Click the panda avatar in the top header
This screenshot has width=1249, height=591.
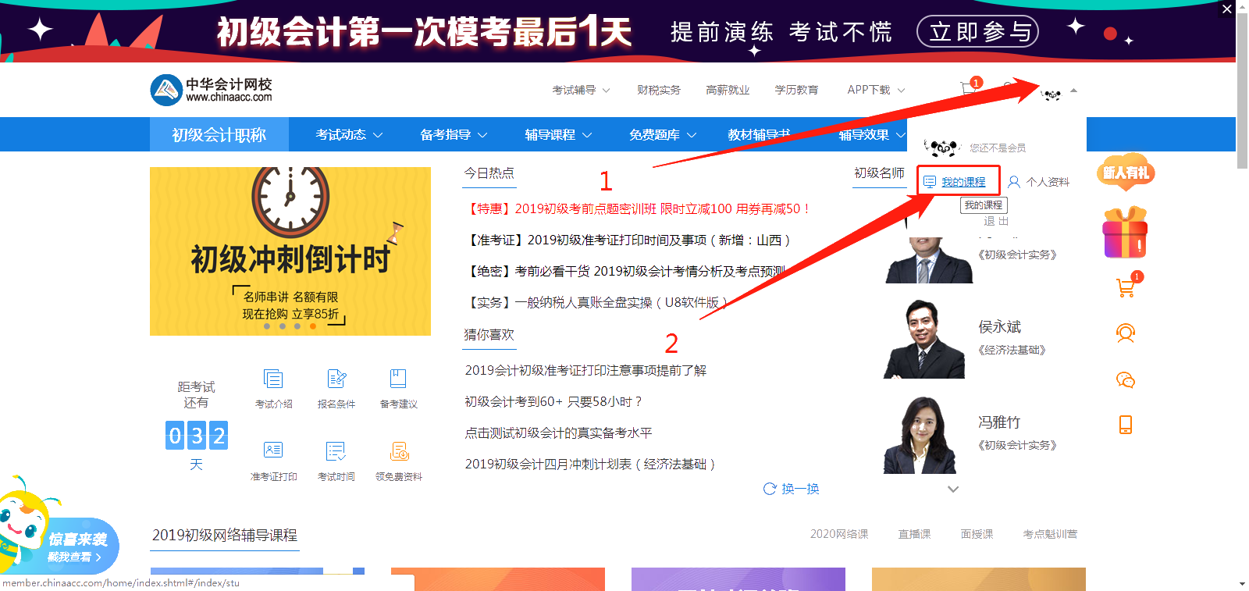1052,94
